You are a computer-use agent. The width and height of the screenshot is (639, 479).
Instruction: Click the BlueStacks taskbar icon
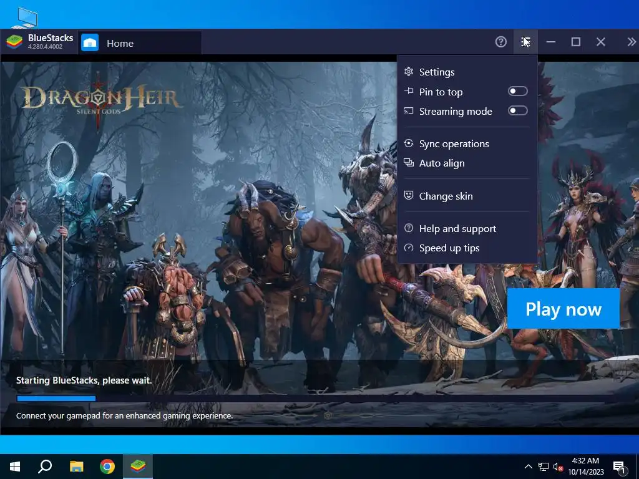[x=138, y=467]
